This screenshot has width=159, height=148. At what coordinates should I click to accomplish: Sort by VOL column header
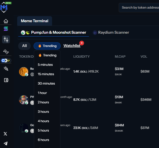pos(144,57)
